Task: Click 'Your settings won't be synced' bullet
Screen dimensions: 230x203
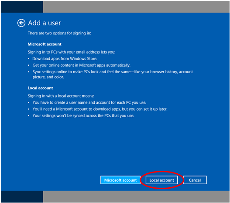Action: coord(83,115)
